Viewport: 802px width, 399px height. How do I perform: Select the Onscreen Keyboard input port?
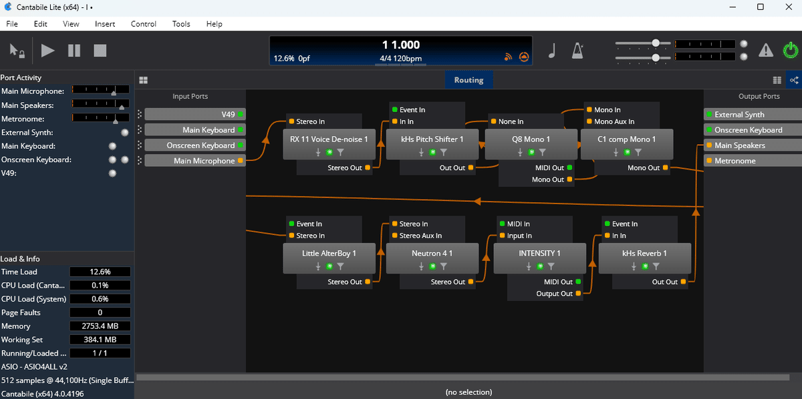(x=195, y=145)
